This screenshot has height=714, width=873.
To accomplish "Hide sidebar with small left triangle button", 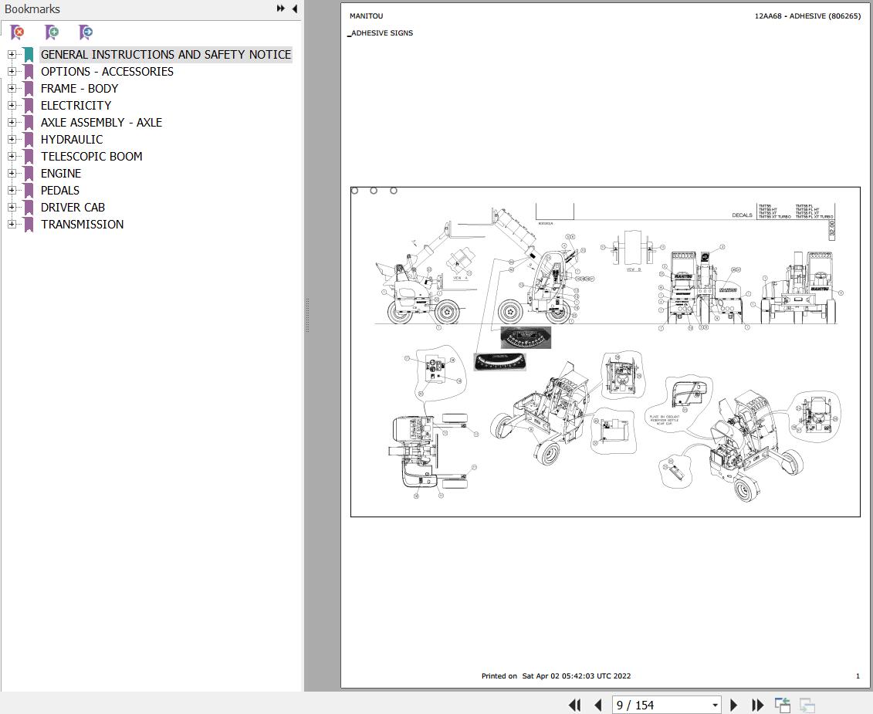I will (294, 8).
